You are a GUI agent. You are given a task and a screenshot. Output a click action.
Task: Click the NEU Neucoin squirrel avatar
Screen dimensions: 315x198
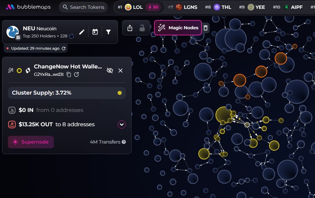[13, 32]
